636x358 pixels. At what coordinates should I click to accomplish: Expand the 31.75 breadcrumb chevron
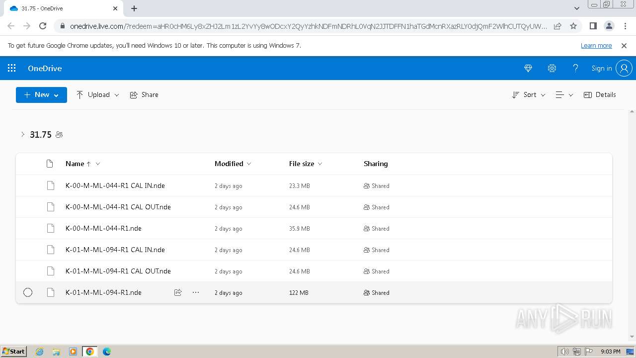(22, 134)
